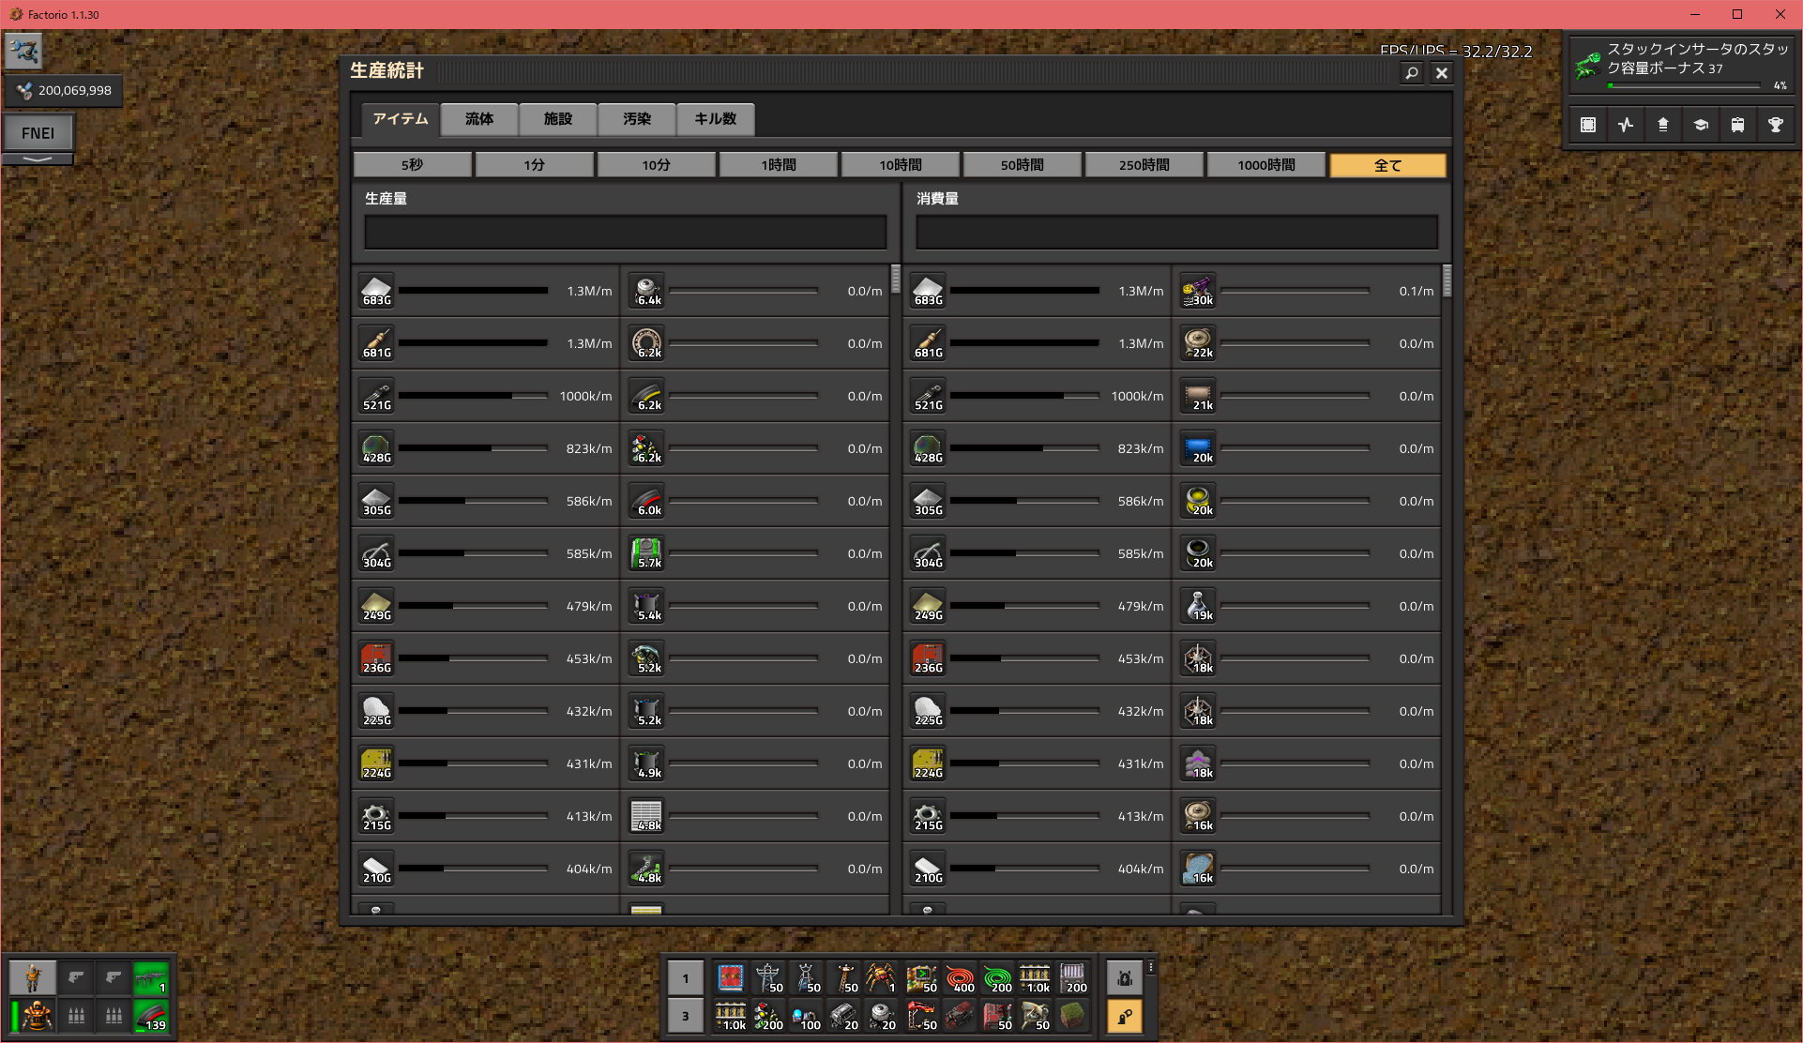This screenshot has height=1043, width=1803.
Task: Close the 生産統計 window
Action: click(1442, 73)
